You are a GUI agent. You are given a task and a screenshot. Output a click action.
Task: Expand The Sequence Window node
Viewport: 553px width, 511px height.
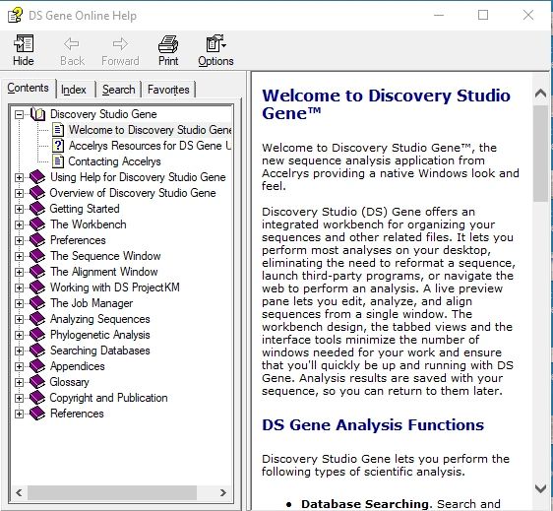click(x=19, y=256)
